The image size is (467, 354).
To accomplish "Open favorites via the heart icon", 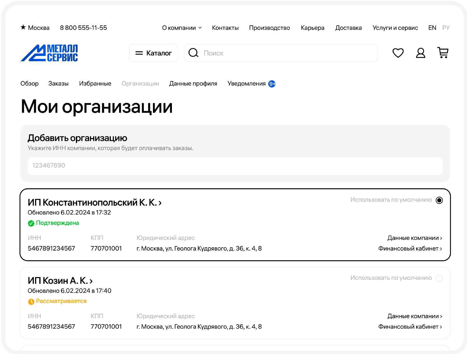I will click(398, 53).
